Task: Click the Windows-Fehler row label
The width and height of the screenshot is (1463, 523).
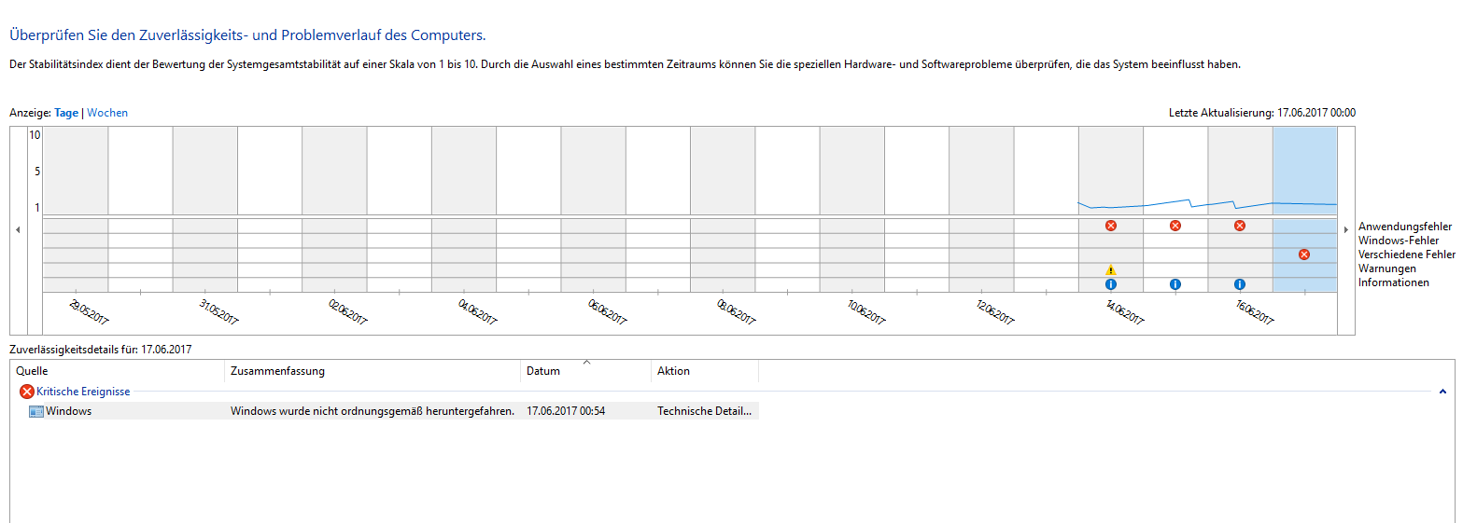Action: (1399, 241)
